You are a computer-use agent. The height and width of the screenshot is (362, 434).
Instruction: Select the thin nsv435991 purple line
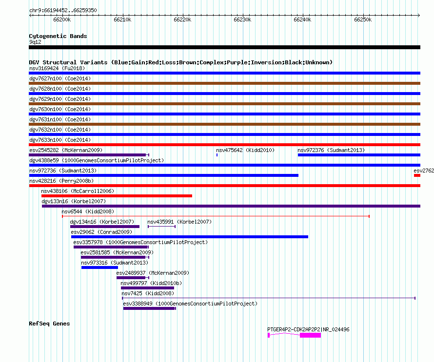pos(161,227)
